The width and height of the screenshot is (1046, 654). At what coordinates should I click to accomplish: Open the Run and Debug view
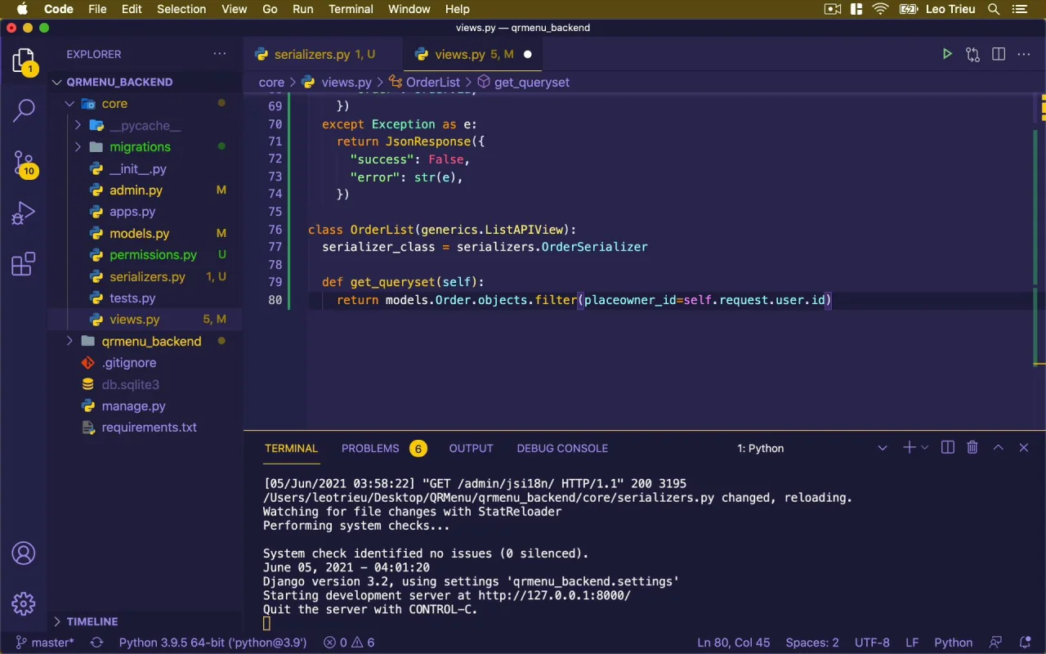point(24,213)
